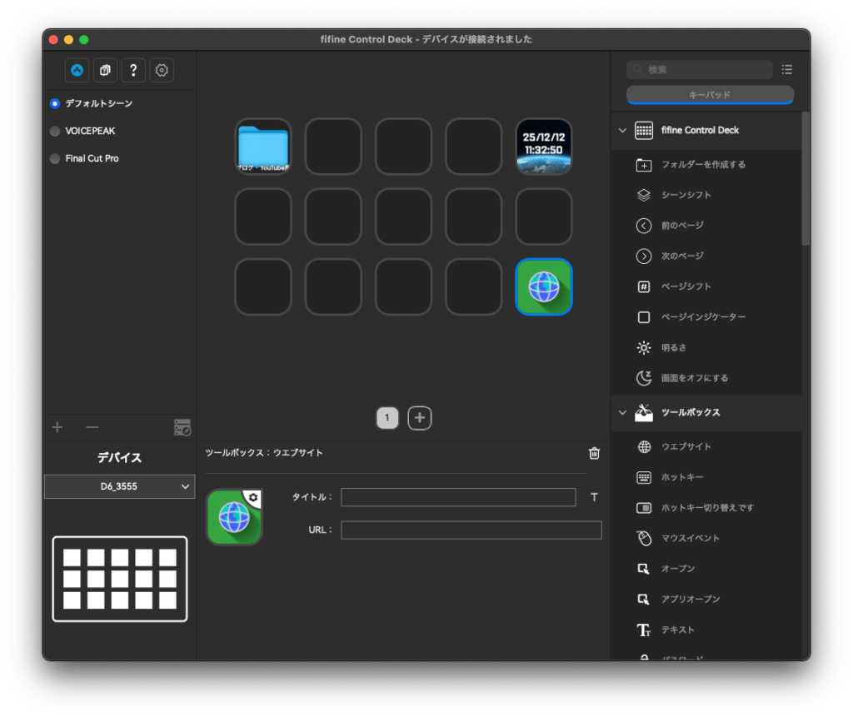This screenshot has width=853, height=717.
Task: Add a new page with the plus button
Action: [x=419, y=417]
